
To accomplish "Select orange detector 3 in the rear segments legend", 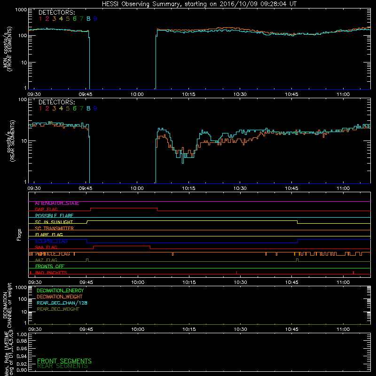I will coord(54,109).
